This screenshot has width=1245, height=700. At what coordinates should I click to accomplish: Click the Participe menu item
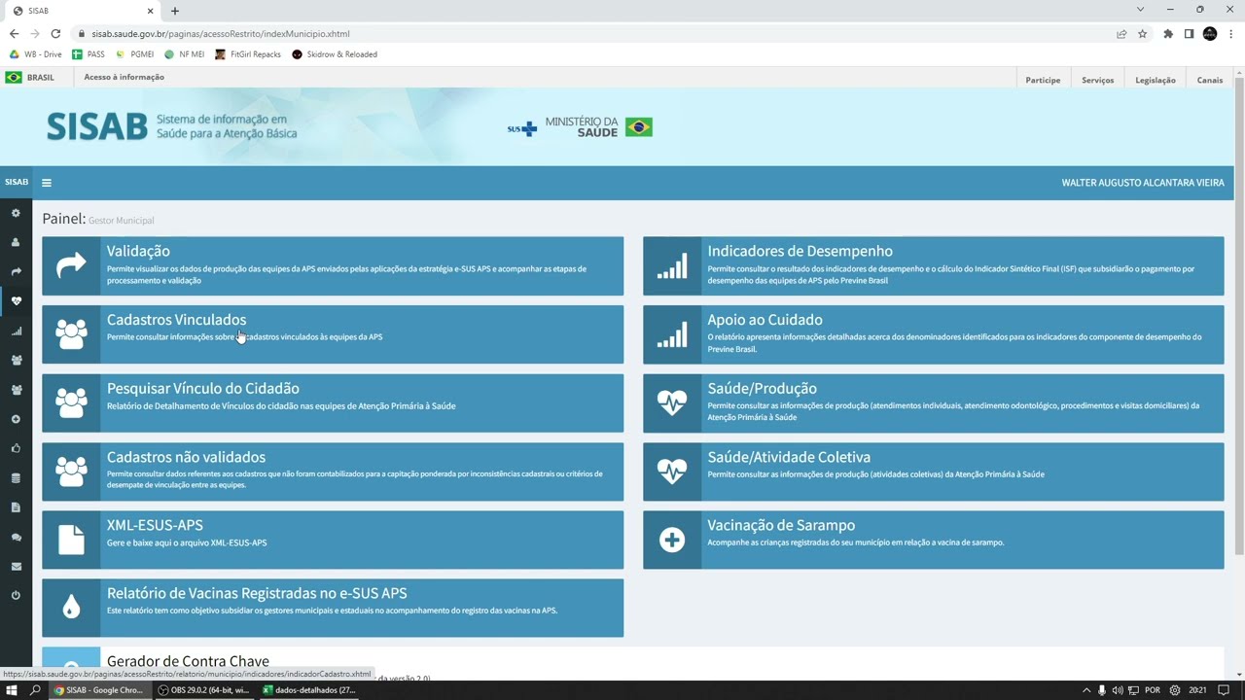[1043, 80]
